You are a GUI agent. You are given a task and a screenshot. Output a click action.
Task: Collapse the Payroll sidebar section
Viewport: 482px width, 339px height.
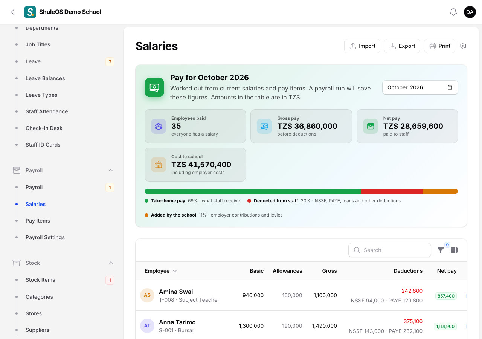111,170
